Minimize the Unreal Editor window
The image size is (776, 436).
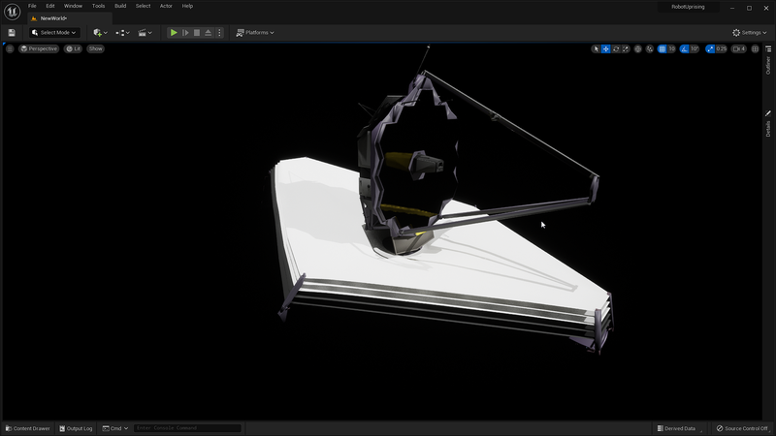click(732, 8)
